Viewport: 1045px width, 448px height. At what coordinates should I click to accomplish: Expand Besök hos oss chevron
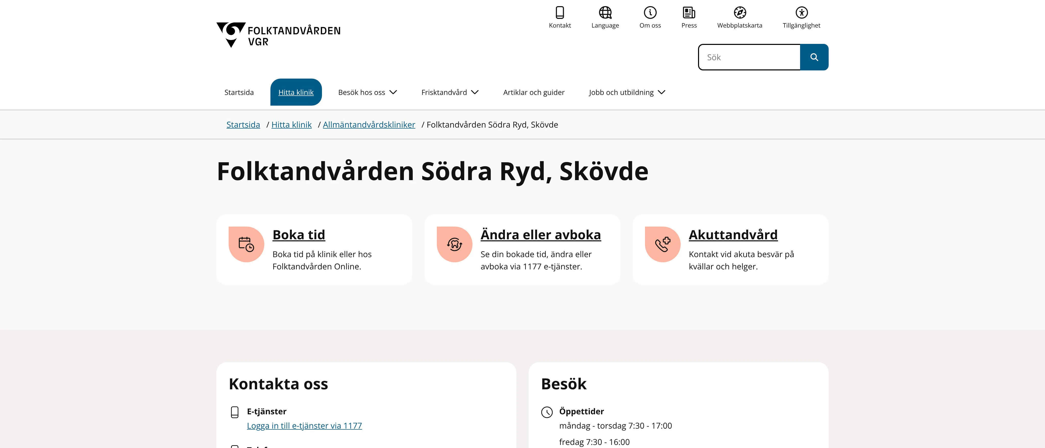click(x=393, y=93)
